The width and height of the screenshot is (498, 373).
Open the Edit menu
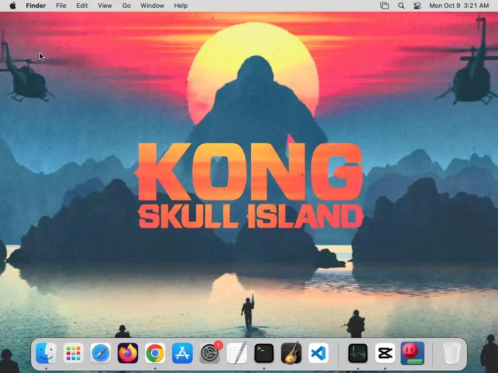click(82, 6)
